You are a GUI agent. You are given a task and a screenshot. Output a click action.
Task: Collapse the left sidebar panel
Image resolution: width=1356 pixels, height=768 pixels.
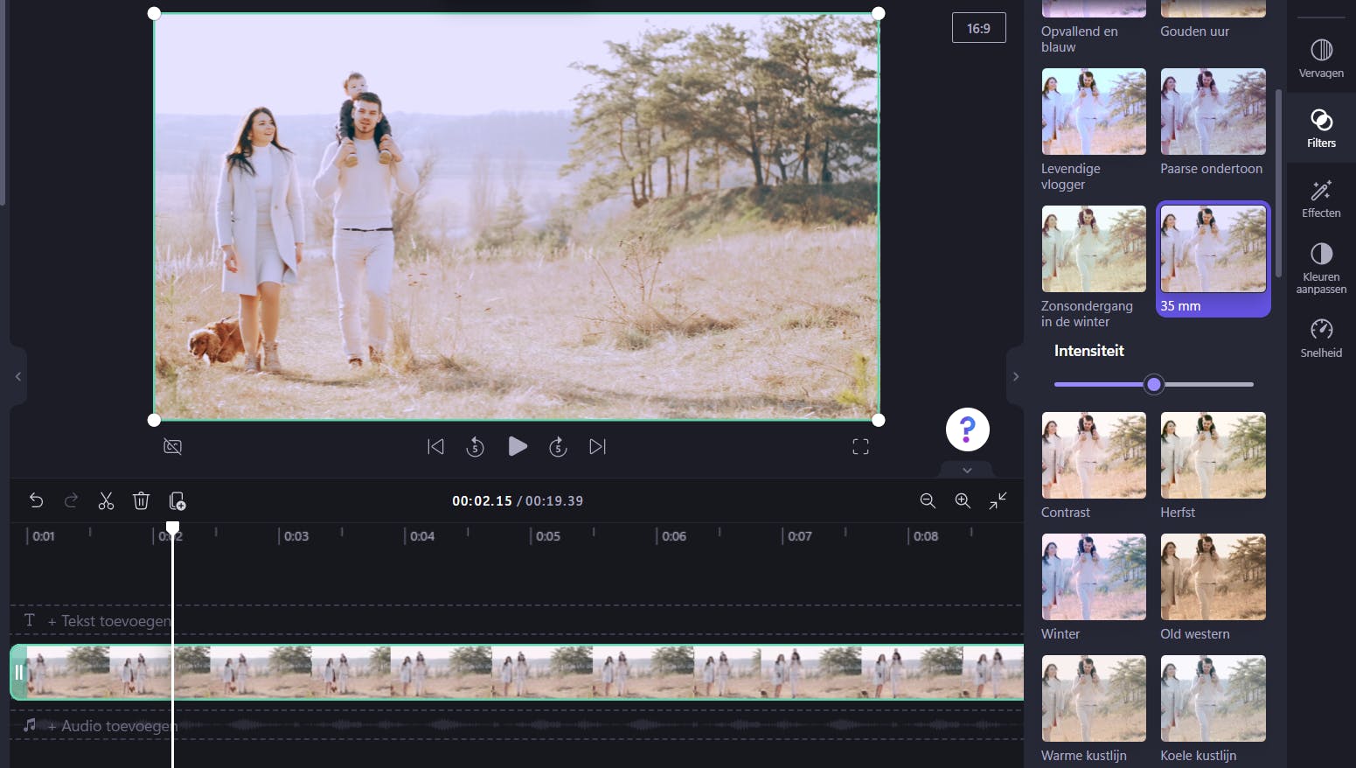pos(17,376)
